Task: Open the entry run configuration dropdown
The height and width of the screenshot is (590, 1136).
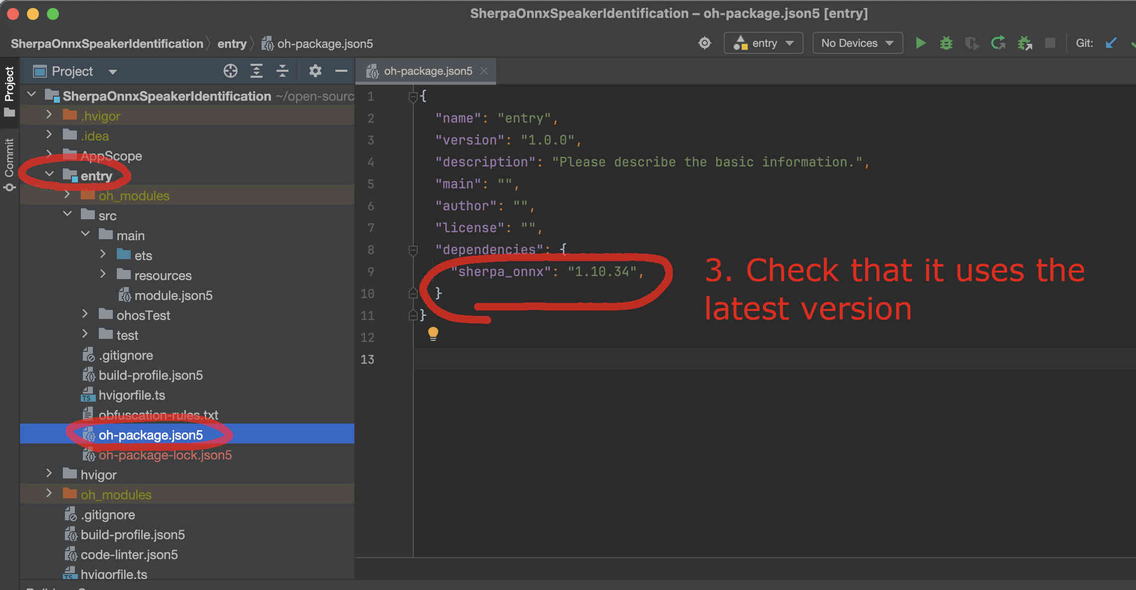Action: pos(763,43)
